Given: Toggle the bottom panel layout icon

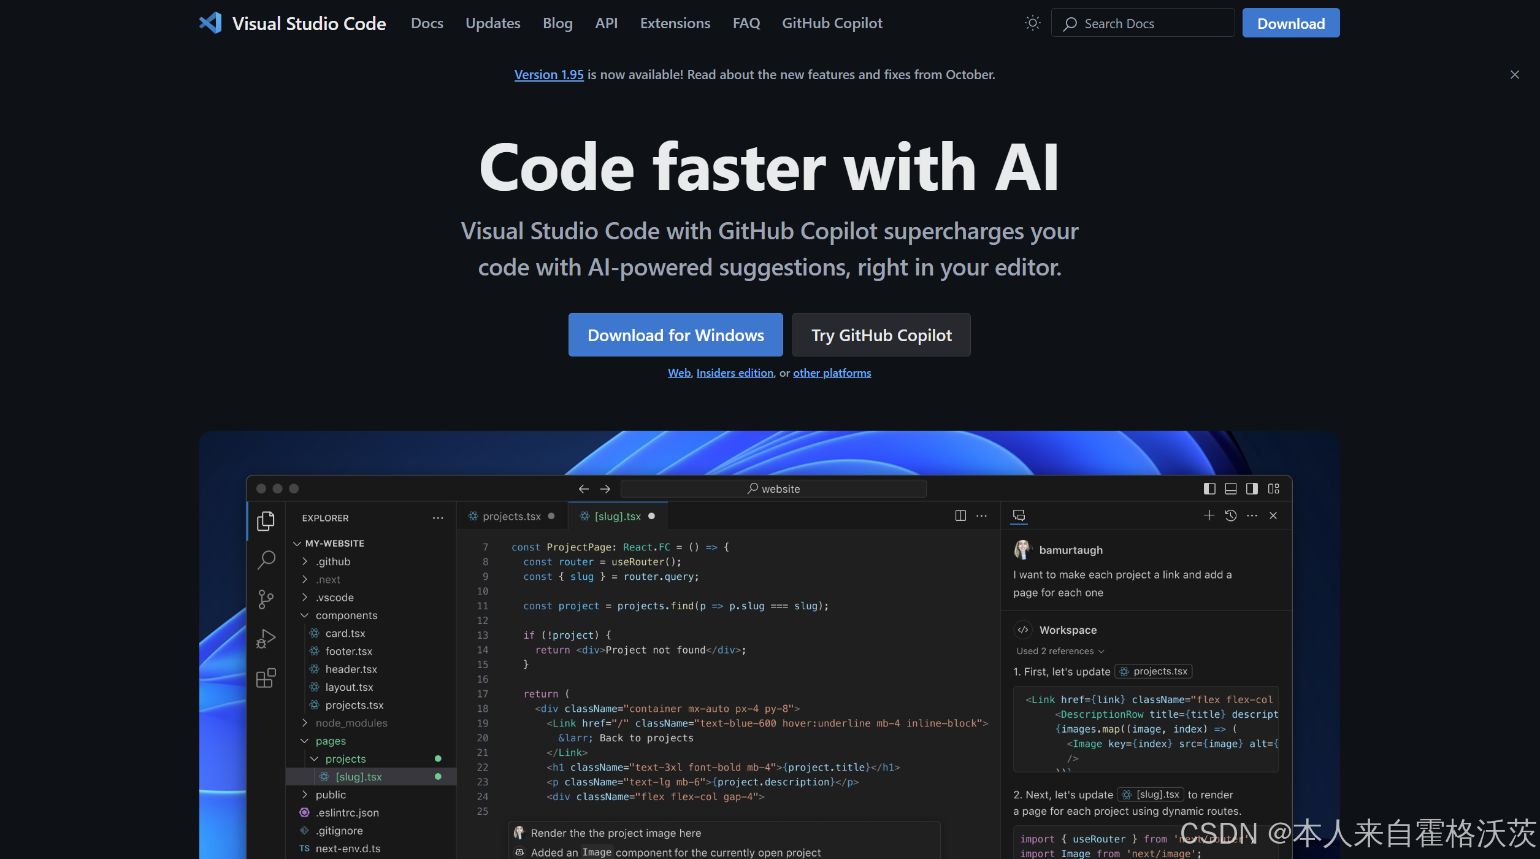Looking at the screenshot, I should pyautogui.click(x=1230, y=489).
